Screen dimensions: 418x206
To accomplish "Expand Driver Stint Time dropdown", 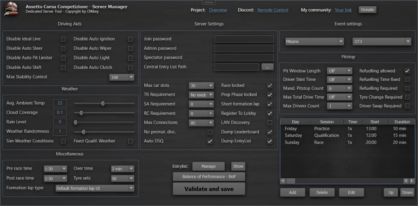I will click(x=340, y=79).
